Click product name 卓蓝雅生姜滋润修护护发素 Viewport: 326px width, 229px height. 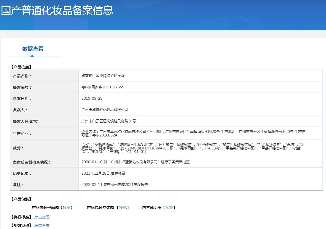pos(103,76)
